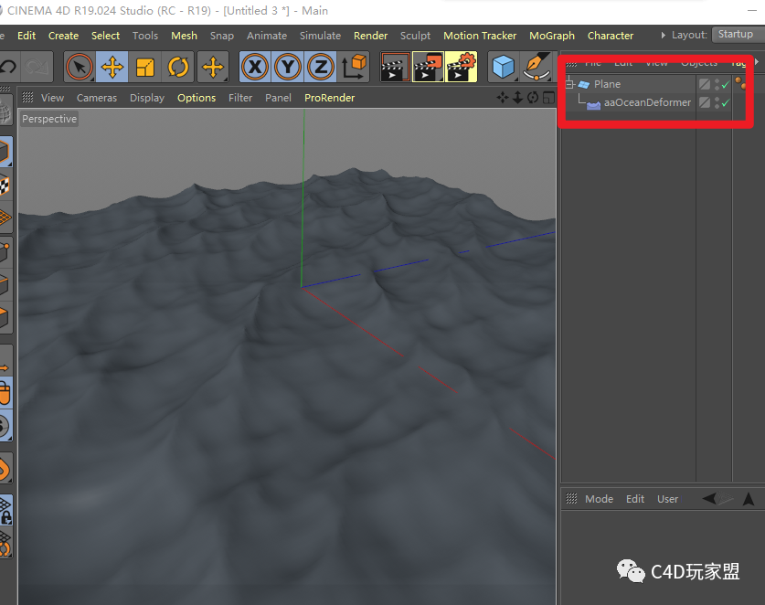Viewport: 765px width, 605px height.
Task: Select the aaOceanDeformer object
Action: pyautogui.click(x=647, y=102)
